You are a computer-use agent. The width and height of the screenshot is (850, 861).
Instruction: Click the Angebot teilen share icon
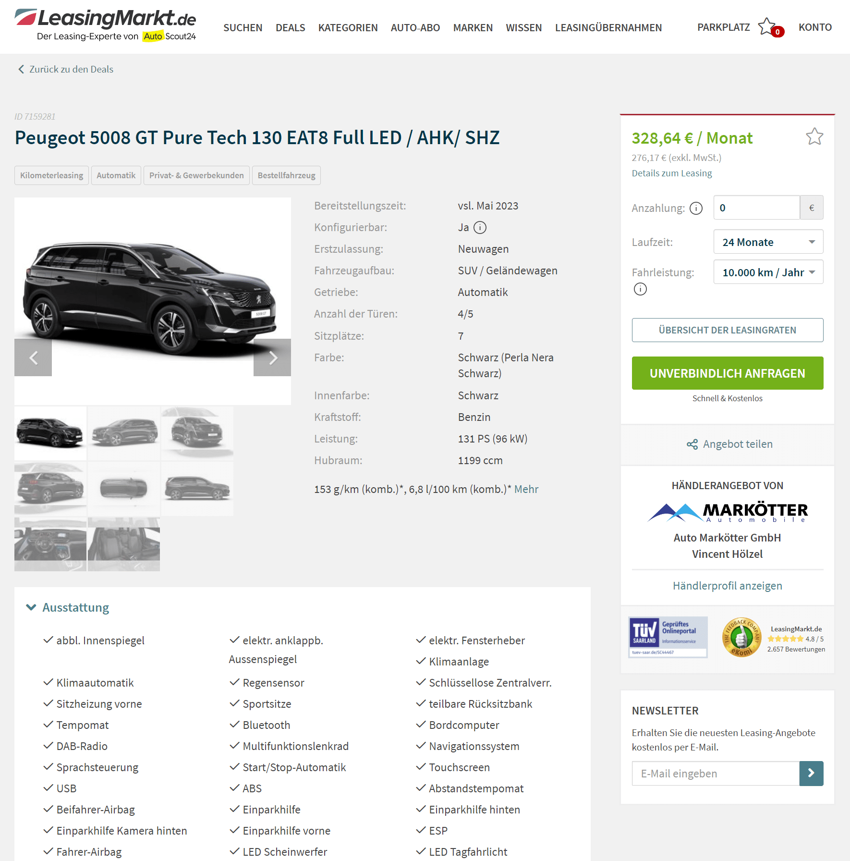click(692, 444)
